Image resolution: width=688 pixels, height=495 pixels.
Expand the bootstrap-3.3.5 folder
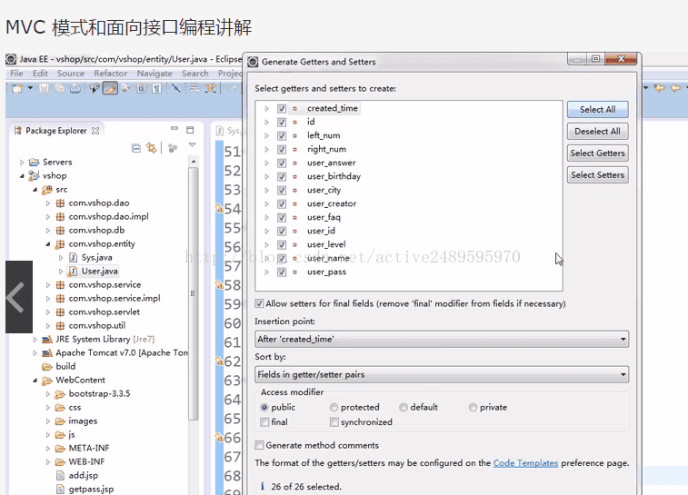coord(48,394)
